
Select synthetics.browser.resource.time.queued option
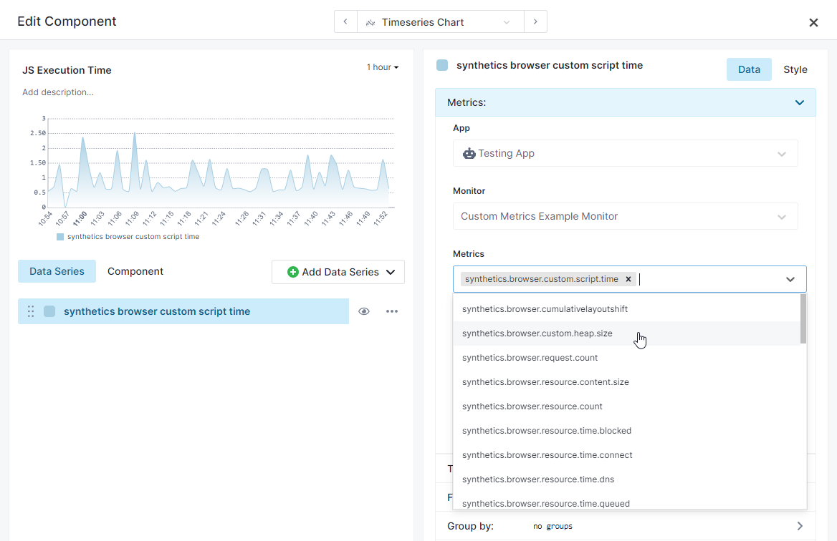click(x=627, y=501)
